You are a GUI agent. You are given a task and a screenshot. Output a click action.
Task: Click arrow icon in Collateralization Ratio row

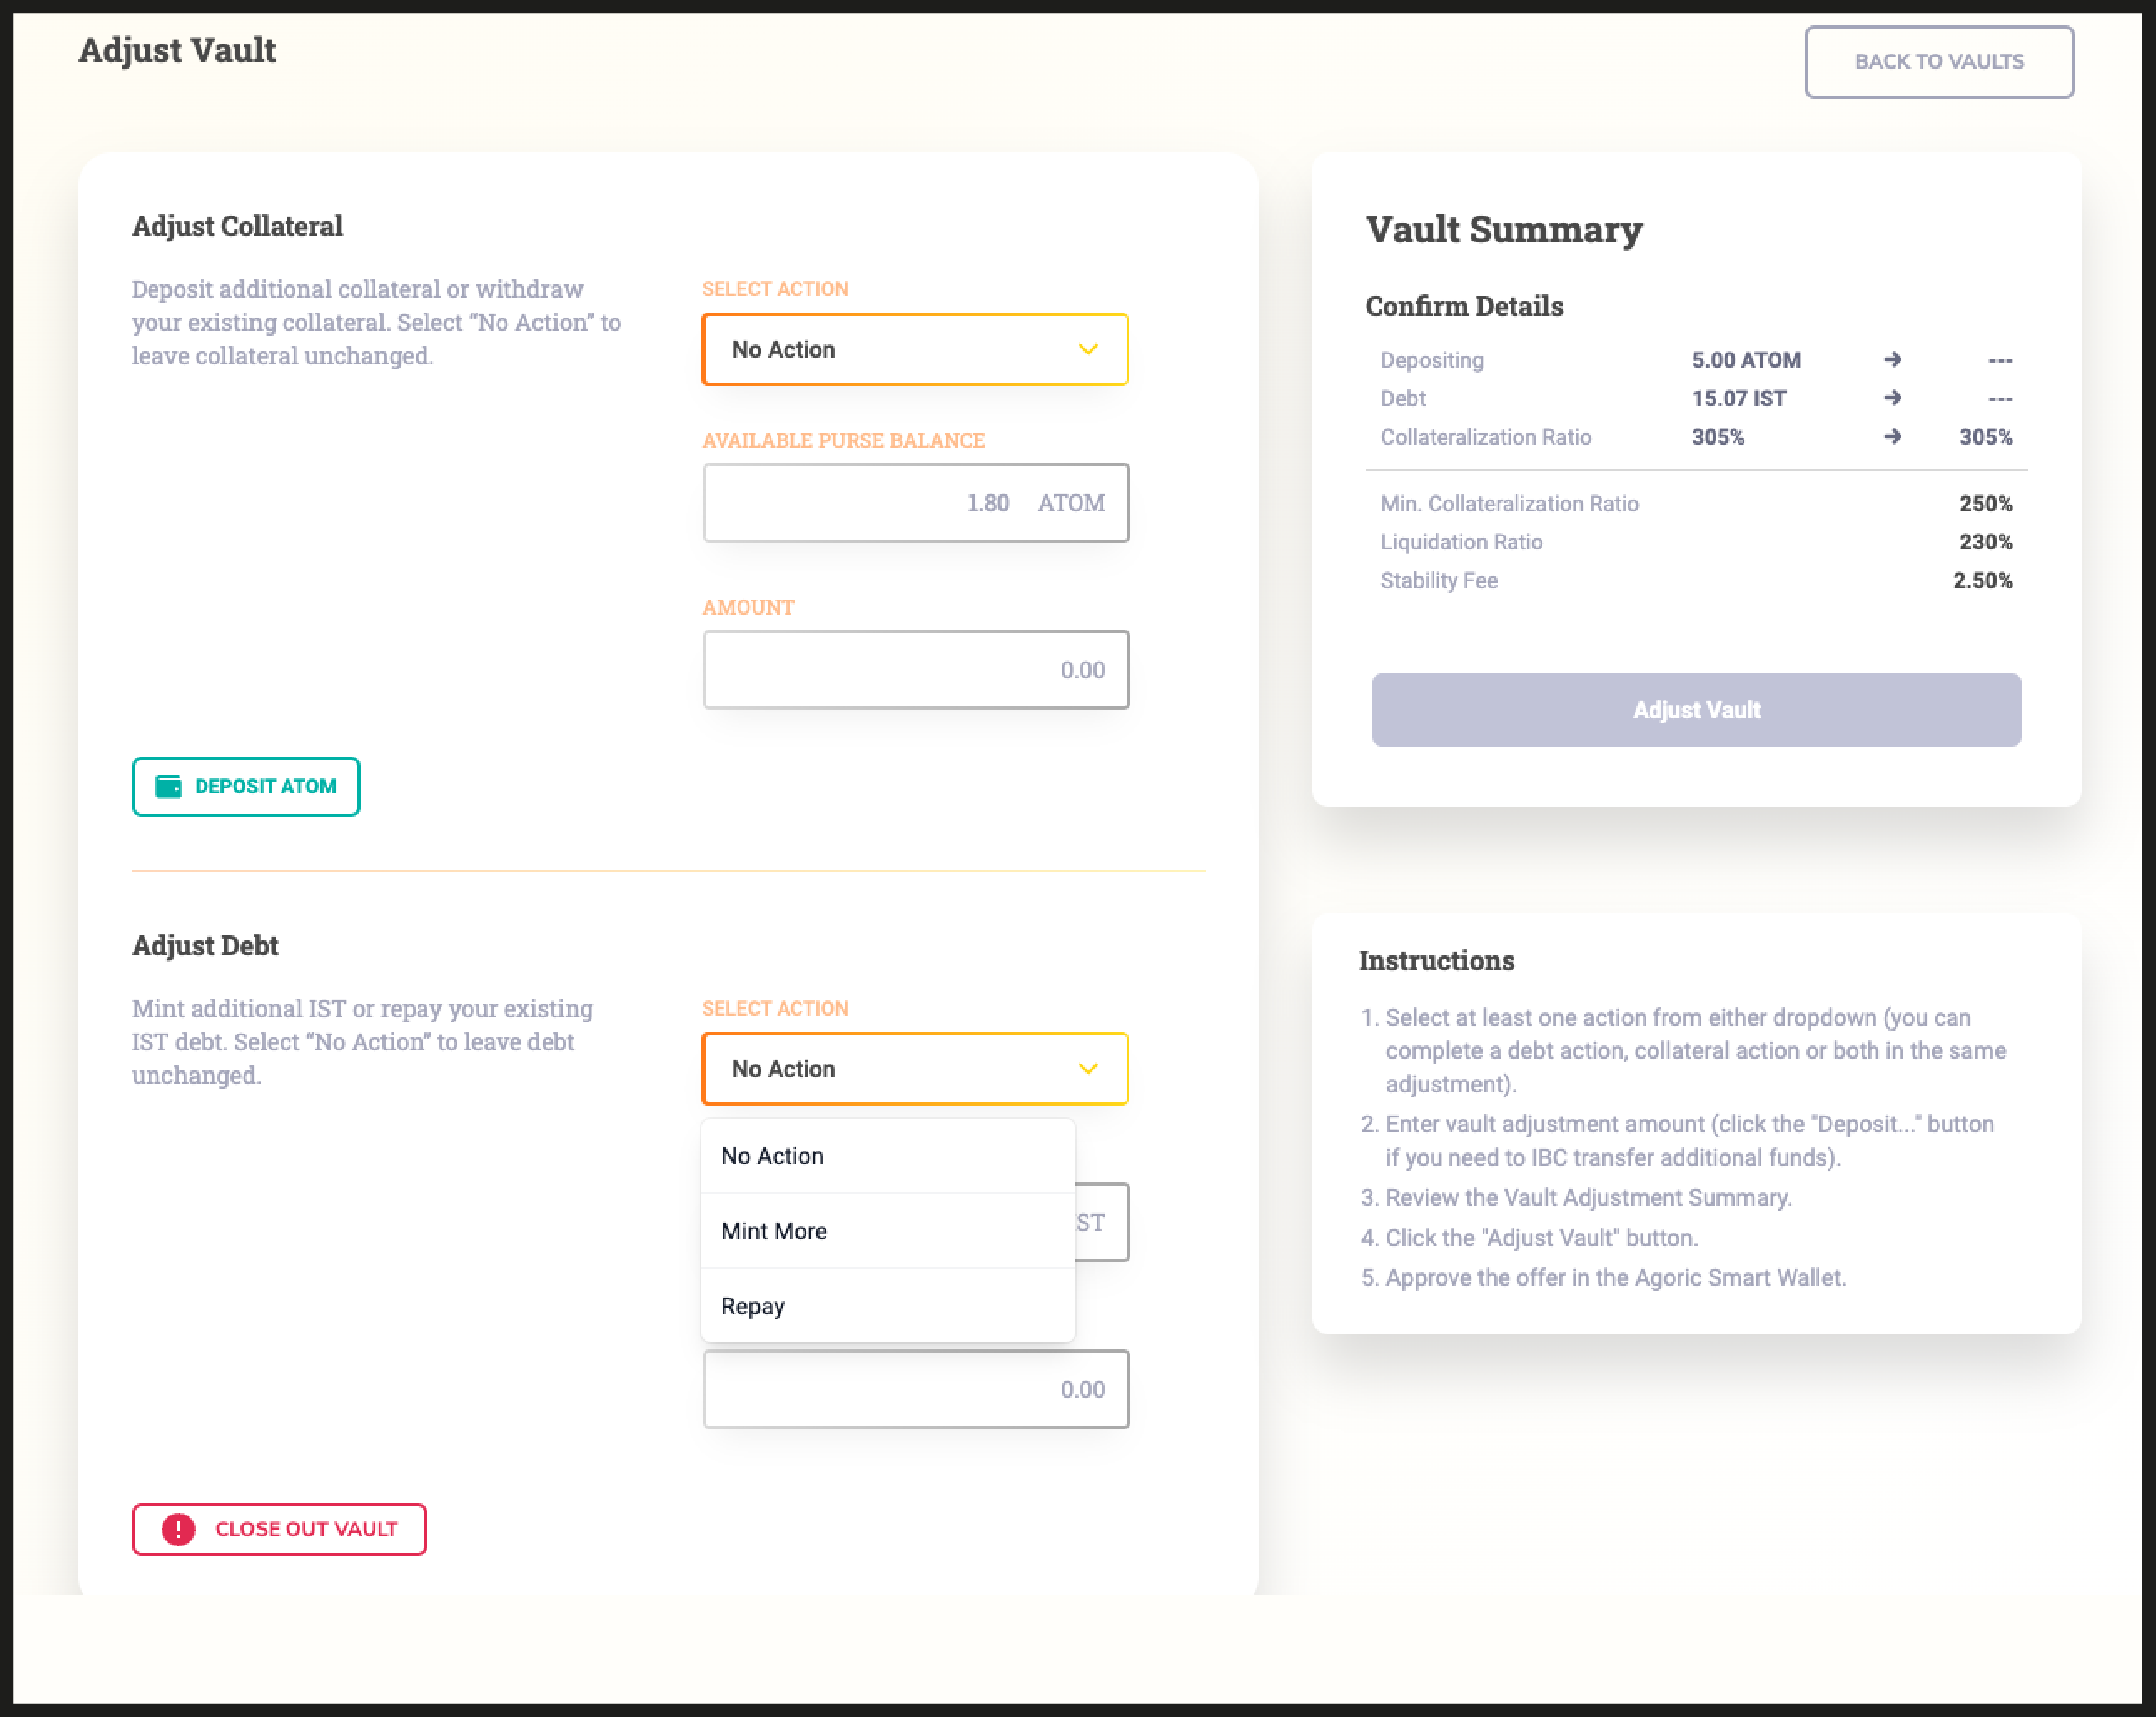coord(1892,437)
